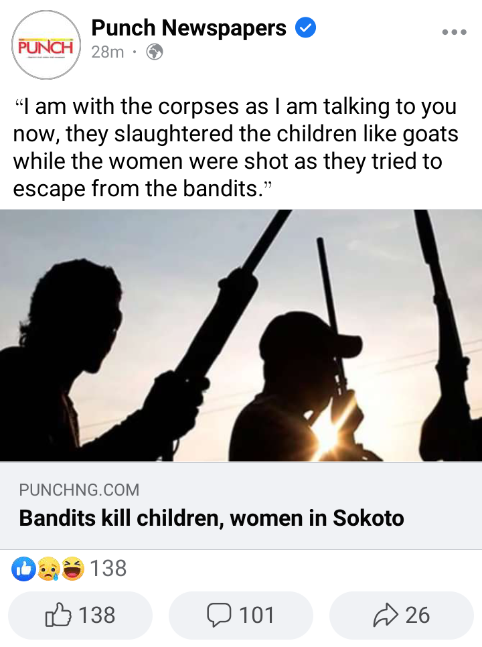The width and height of the screenshot is (482, 647).
Task: Click the thumbs-up outline icon beside 138
Action: 58,614
